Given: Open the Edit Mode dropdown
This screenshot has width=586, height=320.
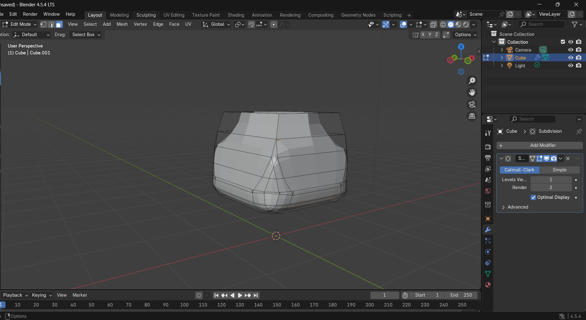Looking at the screenshot, I should (x=20, y=24).
